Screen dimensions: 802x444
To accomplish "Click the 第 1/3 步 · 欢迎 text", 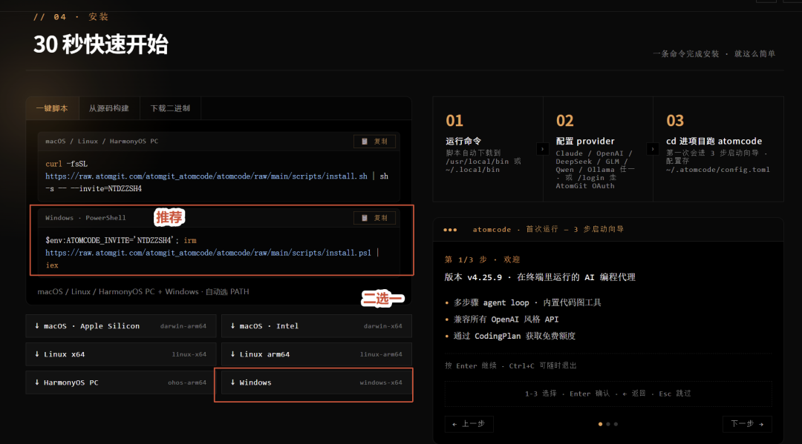I will 483,259.
